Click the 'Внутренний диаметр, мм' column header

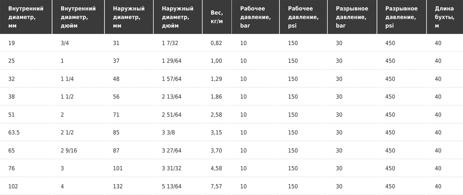coord(26,17)
